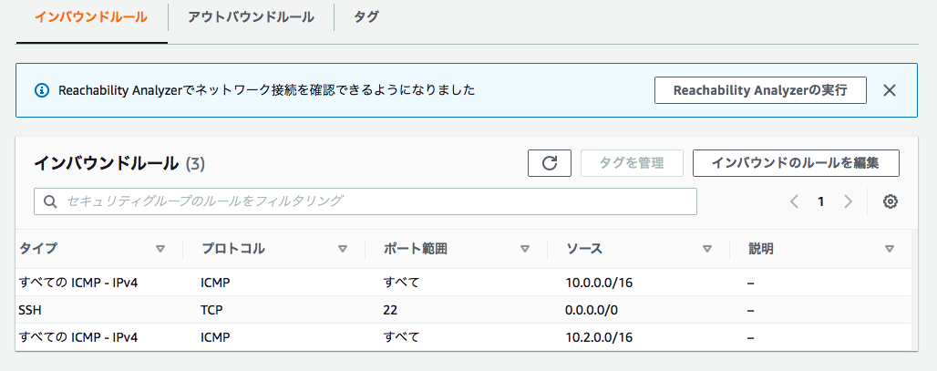Click ICMP protocol in 10.2.0.0/16 row
Image resolution: width=937 pixels, height=371 pixels.
coord(216,337)
